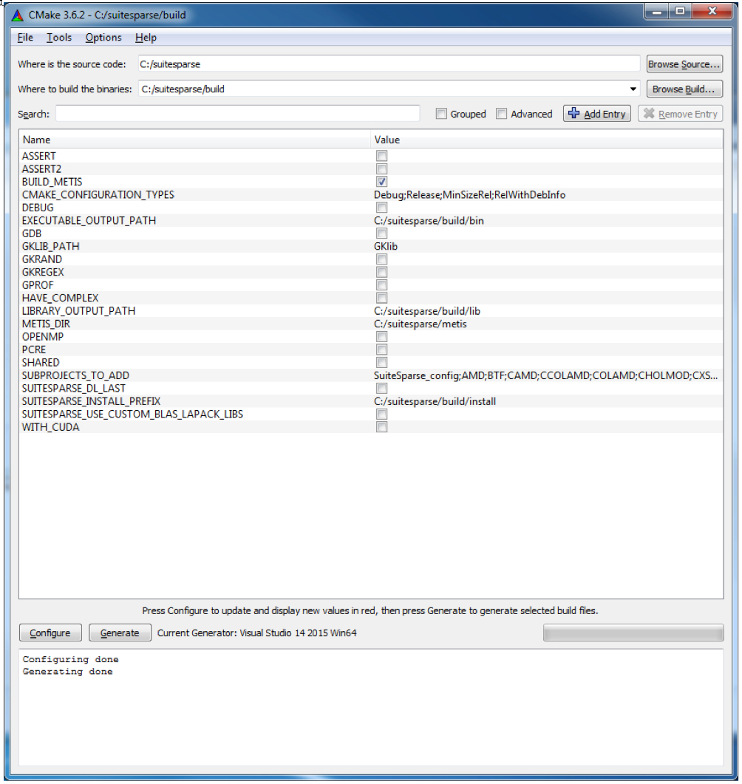Select the SUBPROJECTS_TO_ADD entry
The width and height of the screenshot is (742, 784).
coord(76,375)
